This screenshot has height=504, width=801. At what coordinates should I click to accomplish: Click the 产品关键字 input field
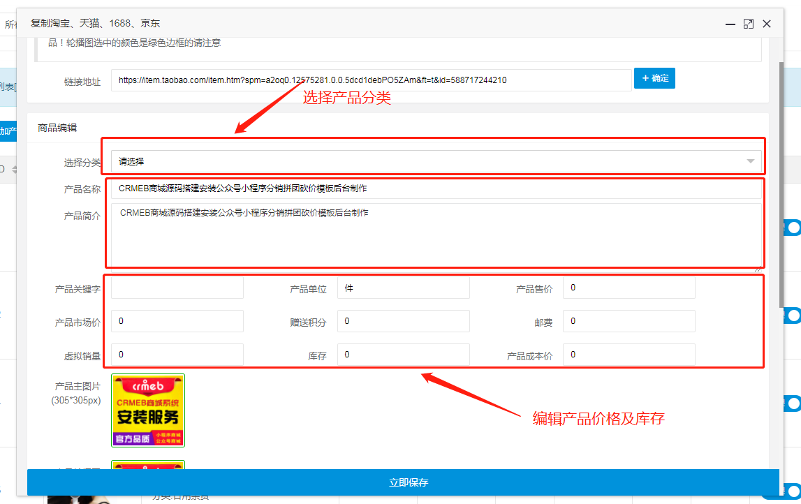[x=177, y=288]
